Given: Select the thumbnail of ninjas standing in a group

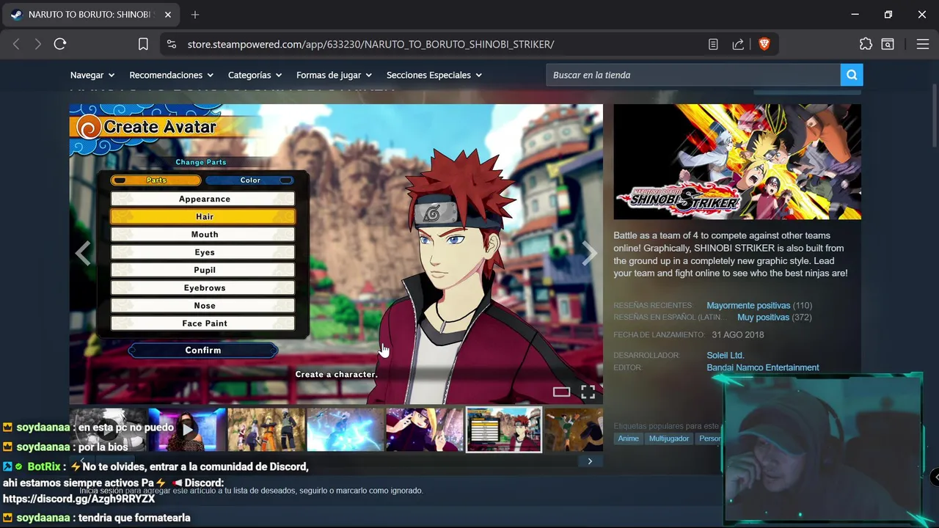Looking at the screenshot, I should pos(266,430).
